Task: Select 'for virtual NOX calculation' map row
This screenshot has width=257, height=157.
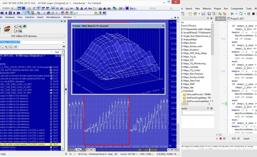Action: (x=30, y=81)
